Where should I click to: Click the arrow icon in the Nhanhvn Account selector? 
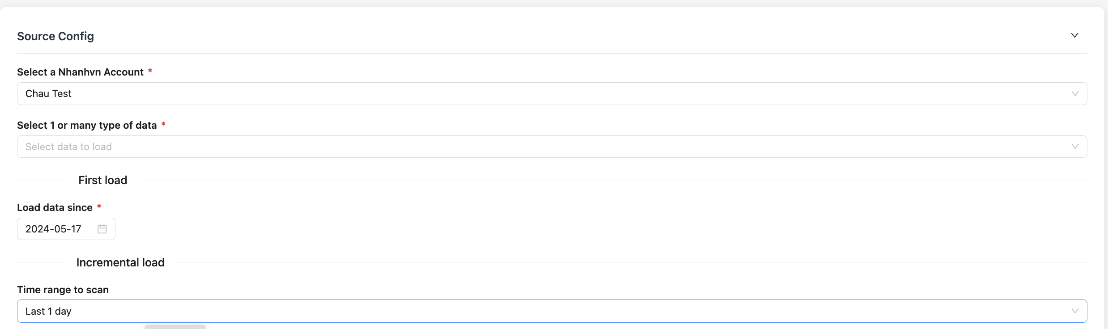click(x=1075, y=93)
